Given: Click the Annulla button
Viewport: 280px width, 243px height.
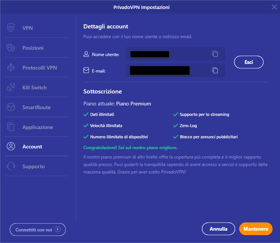Looking at the screenshot, I should click(218, 229).
